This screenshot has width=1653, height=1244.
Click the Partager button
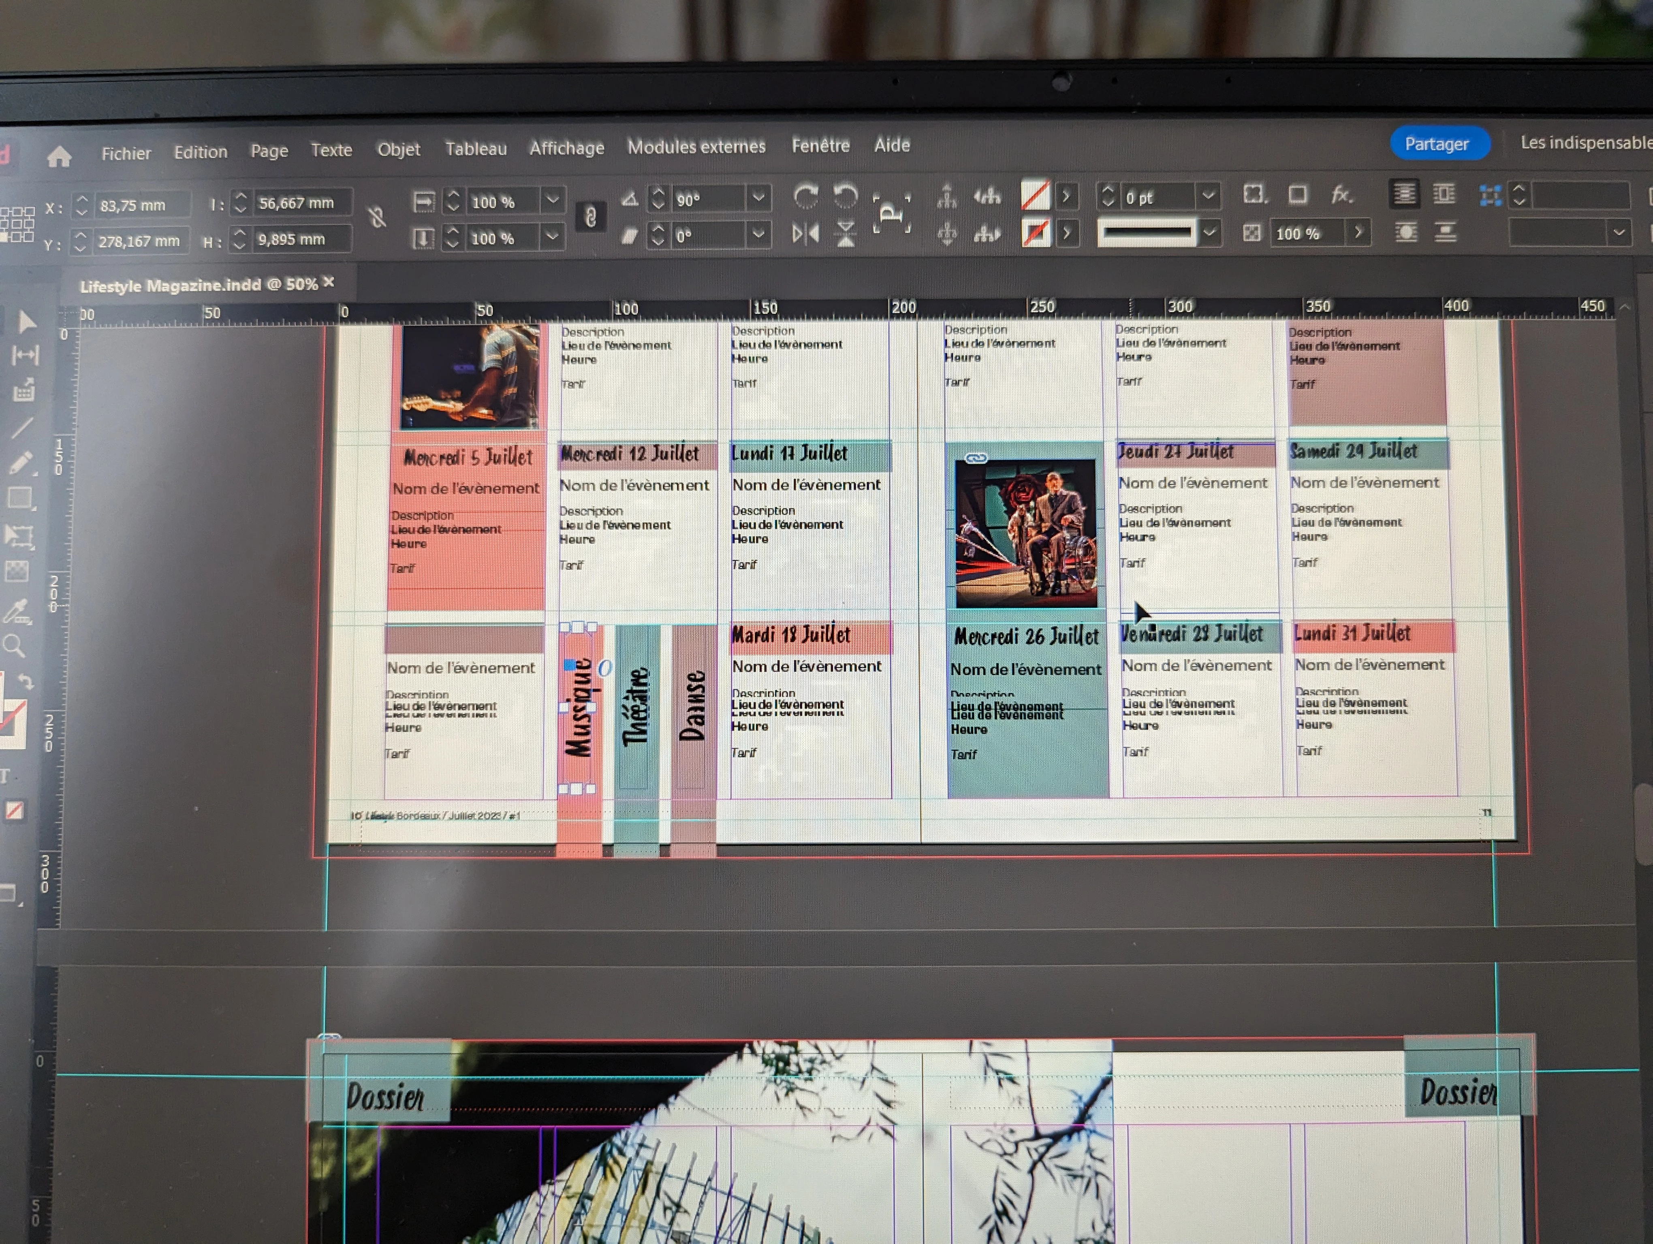[x=1435, y=143]
